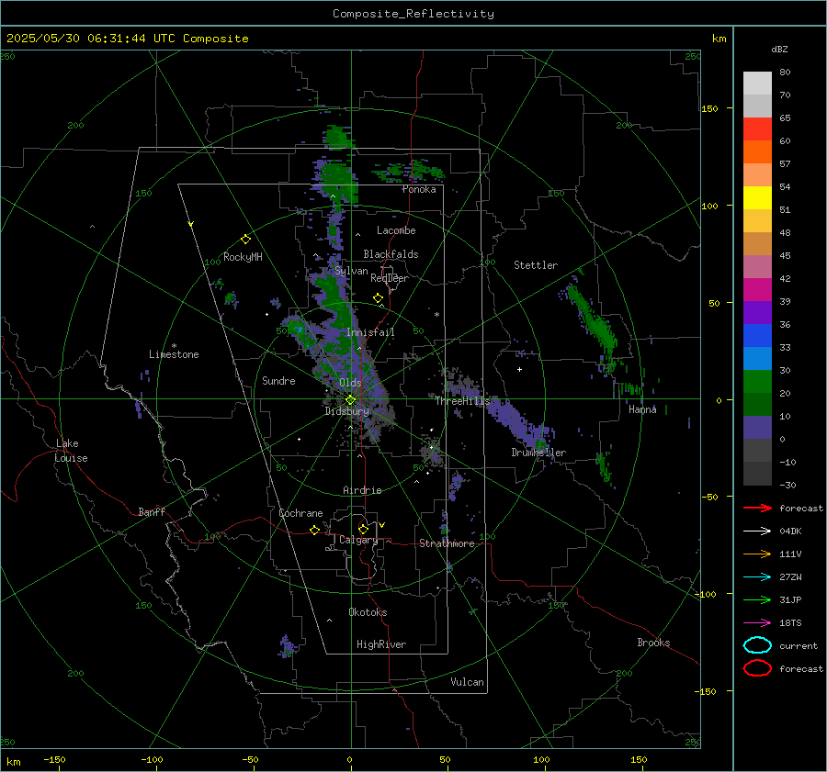The image size is (827, 772).
Task: Click the Innisfail label
Action: click(370, 332)
